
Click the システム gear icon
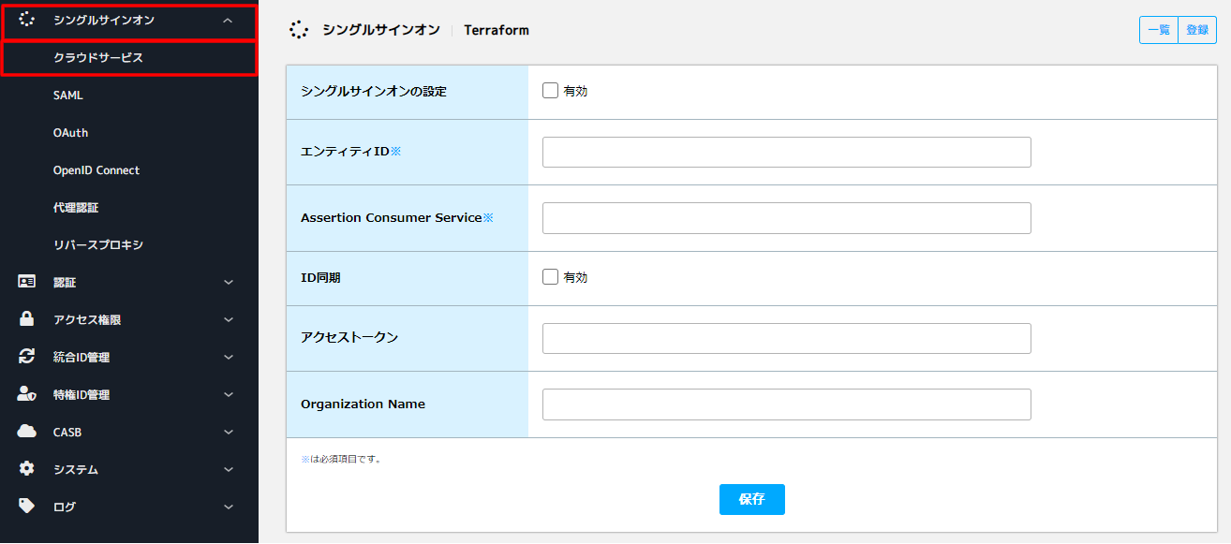point(27,469)
